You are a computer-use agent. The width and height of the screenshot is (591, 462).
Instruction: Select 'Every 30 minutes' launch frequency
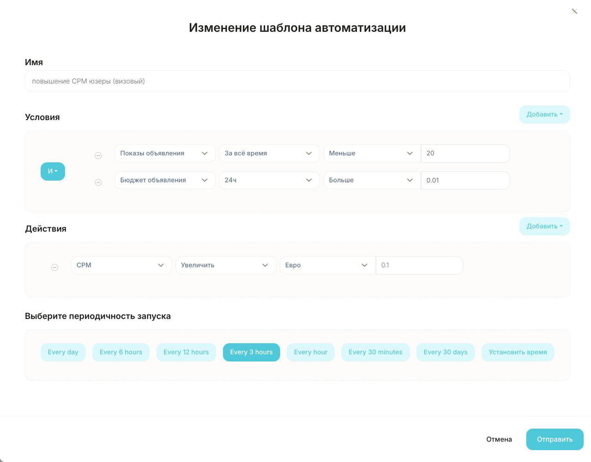point(375,352)
